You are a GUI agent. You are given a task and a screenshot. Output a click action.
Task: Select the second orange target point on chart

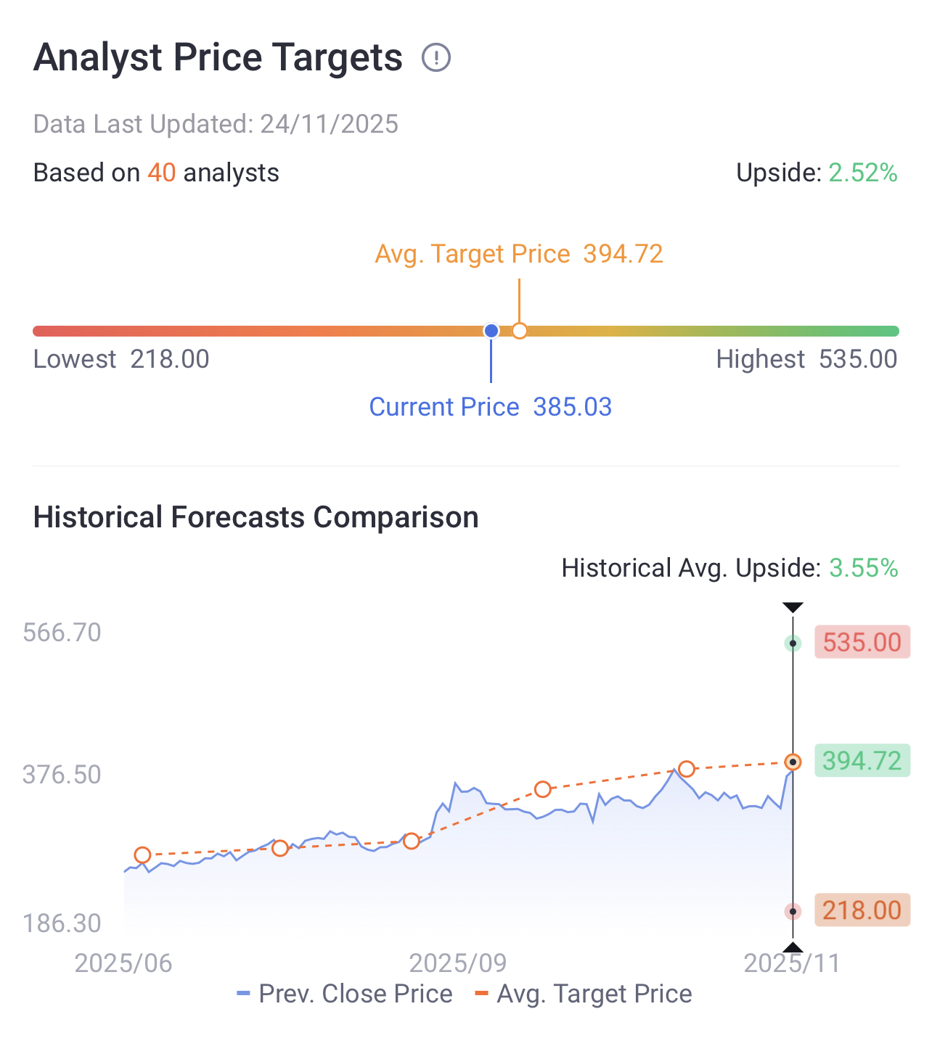(x=280, y=847)
